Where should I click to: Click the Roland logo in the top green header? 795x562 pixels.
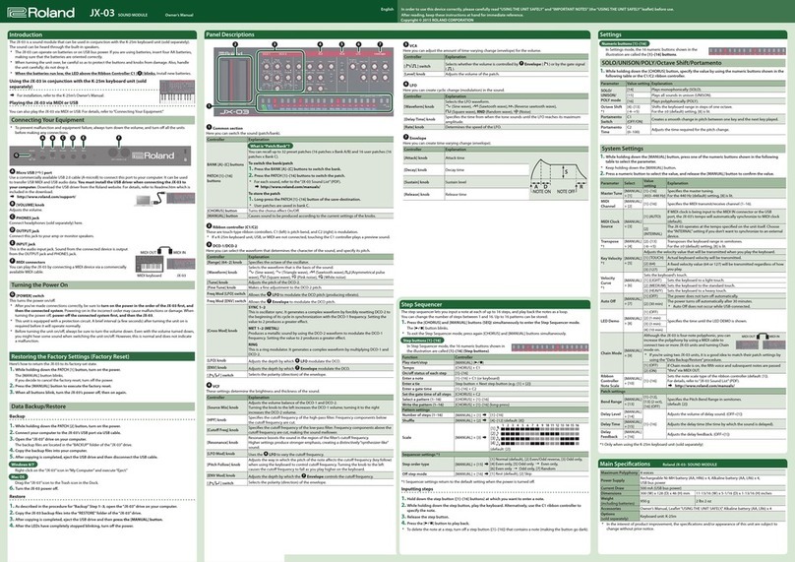tap(40, 13)
